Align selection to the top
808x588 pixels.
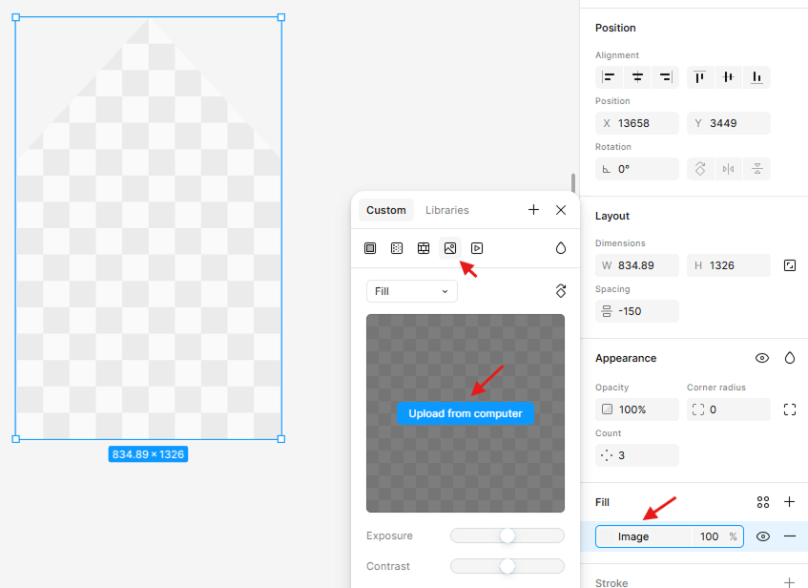pyautogui.click(x=700, y=77)
